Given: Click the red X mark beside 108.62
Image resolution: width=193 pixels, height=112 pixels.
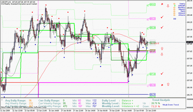Looking at the screenshot, I should 162,4.
